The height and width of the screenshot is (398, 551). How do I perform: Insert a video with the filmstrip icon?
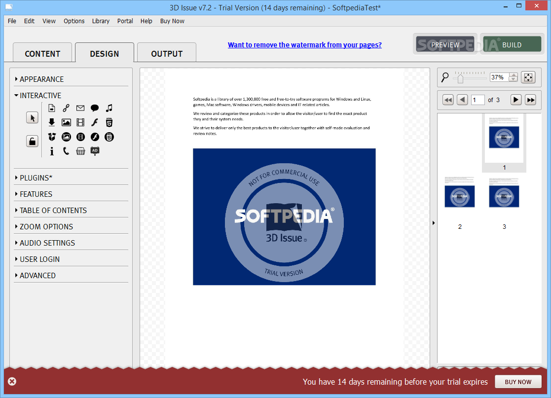tap(80, 122)
